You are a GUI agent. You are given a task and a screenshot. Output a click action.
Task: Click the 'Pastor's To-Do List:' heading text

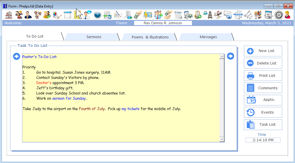[x=40, y=57]
